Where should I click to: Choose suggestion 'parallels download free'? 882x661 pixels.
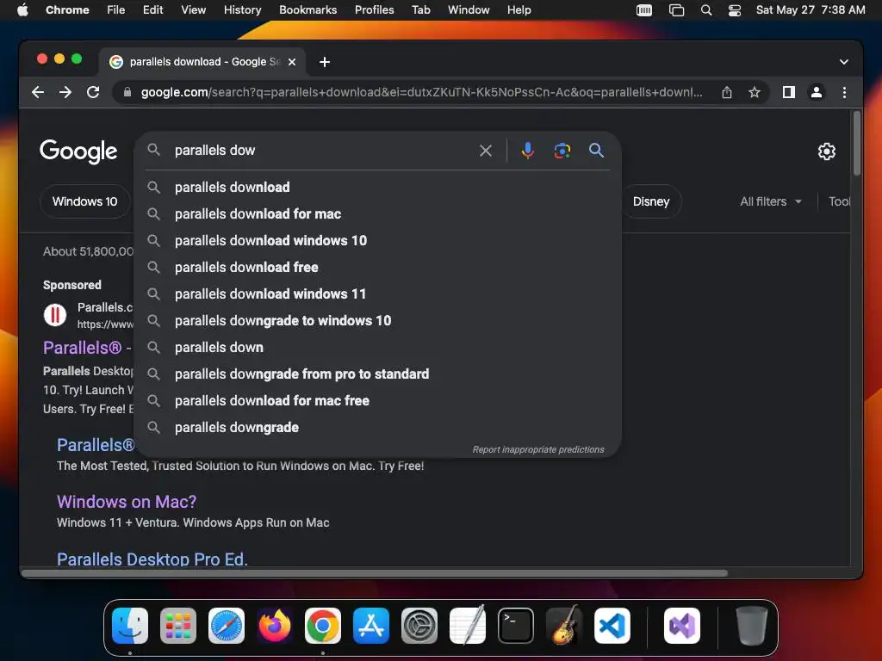tap(377, 267)
